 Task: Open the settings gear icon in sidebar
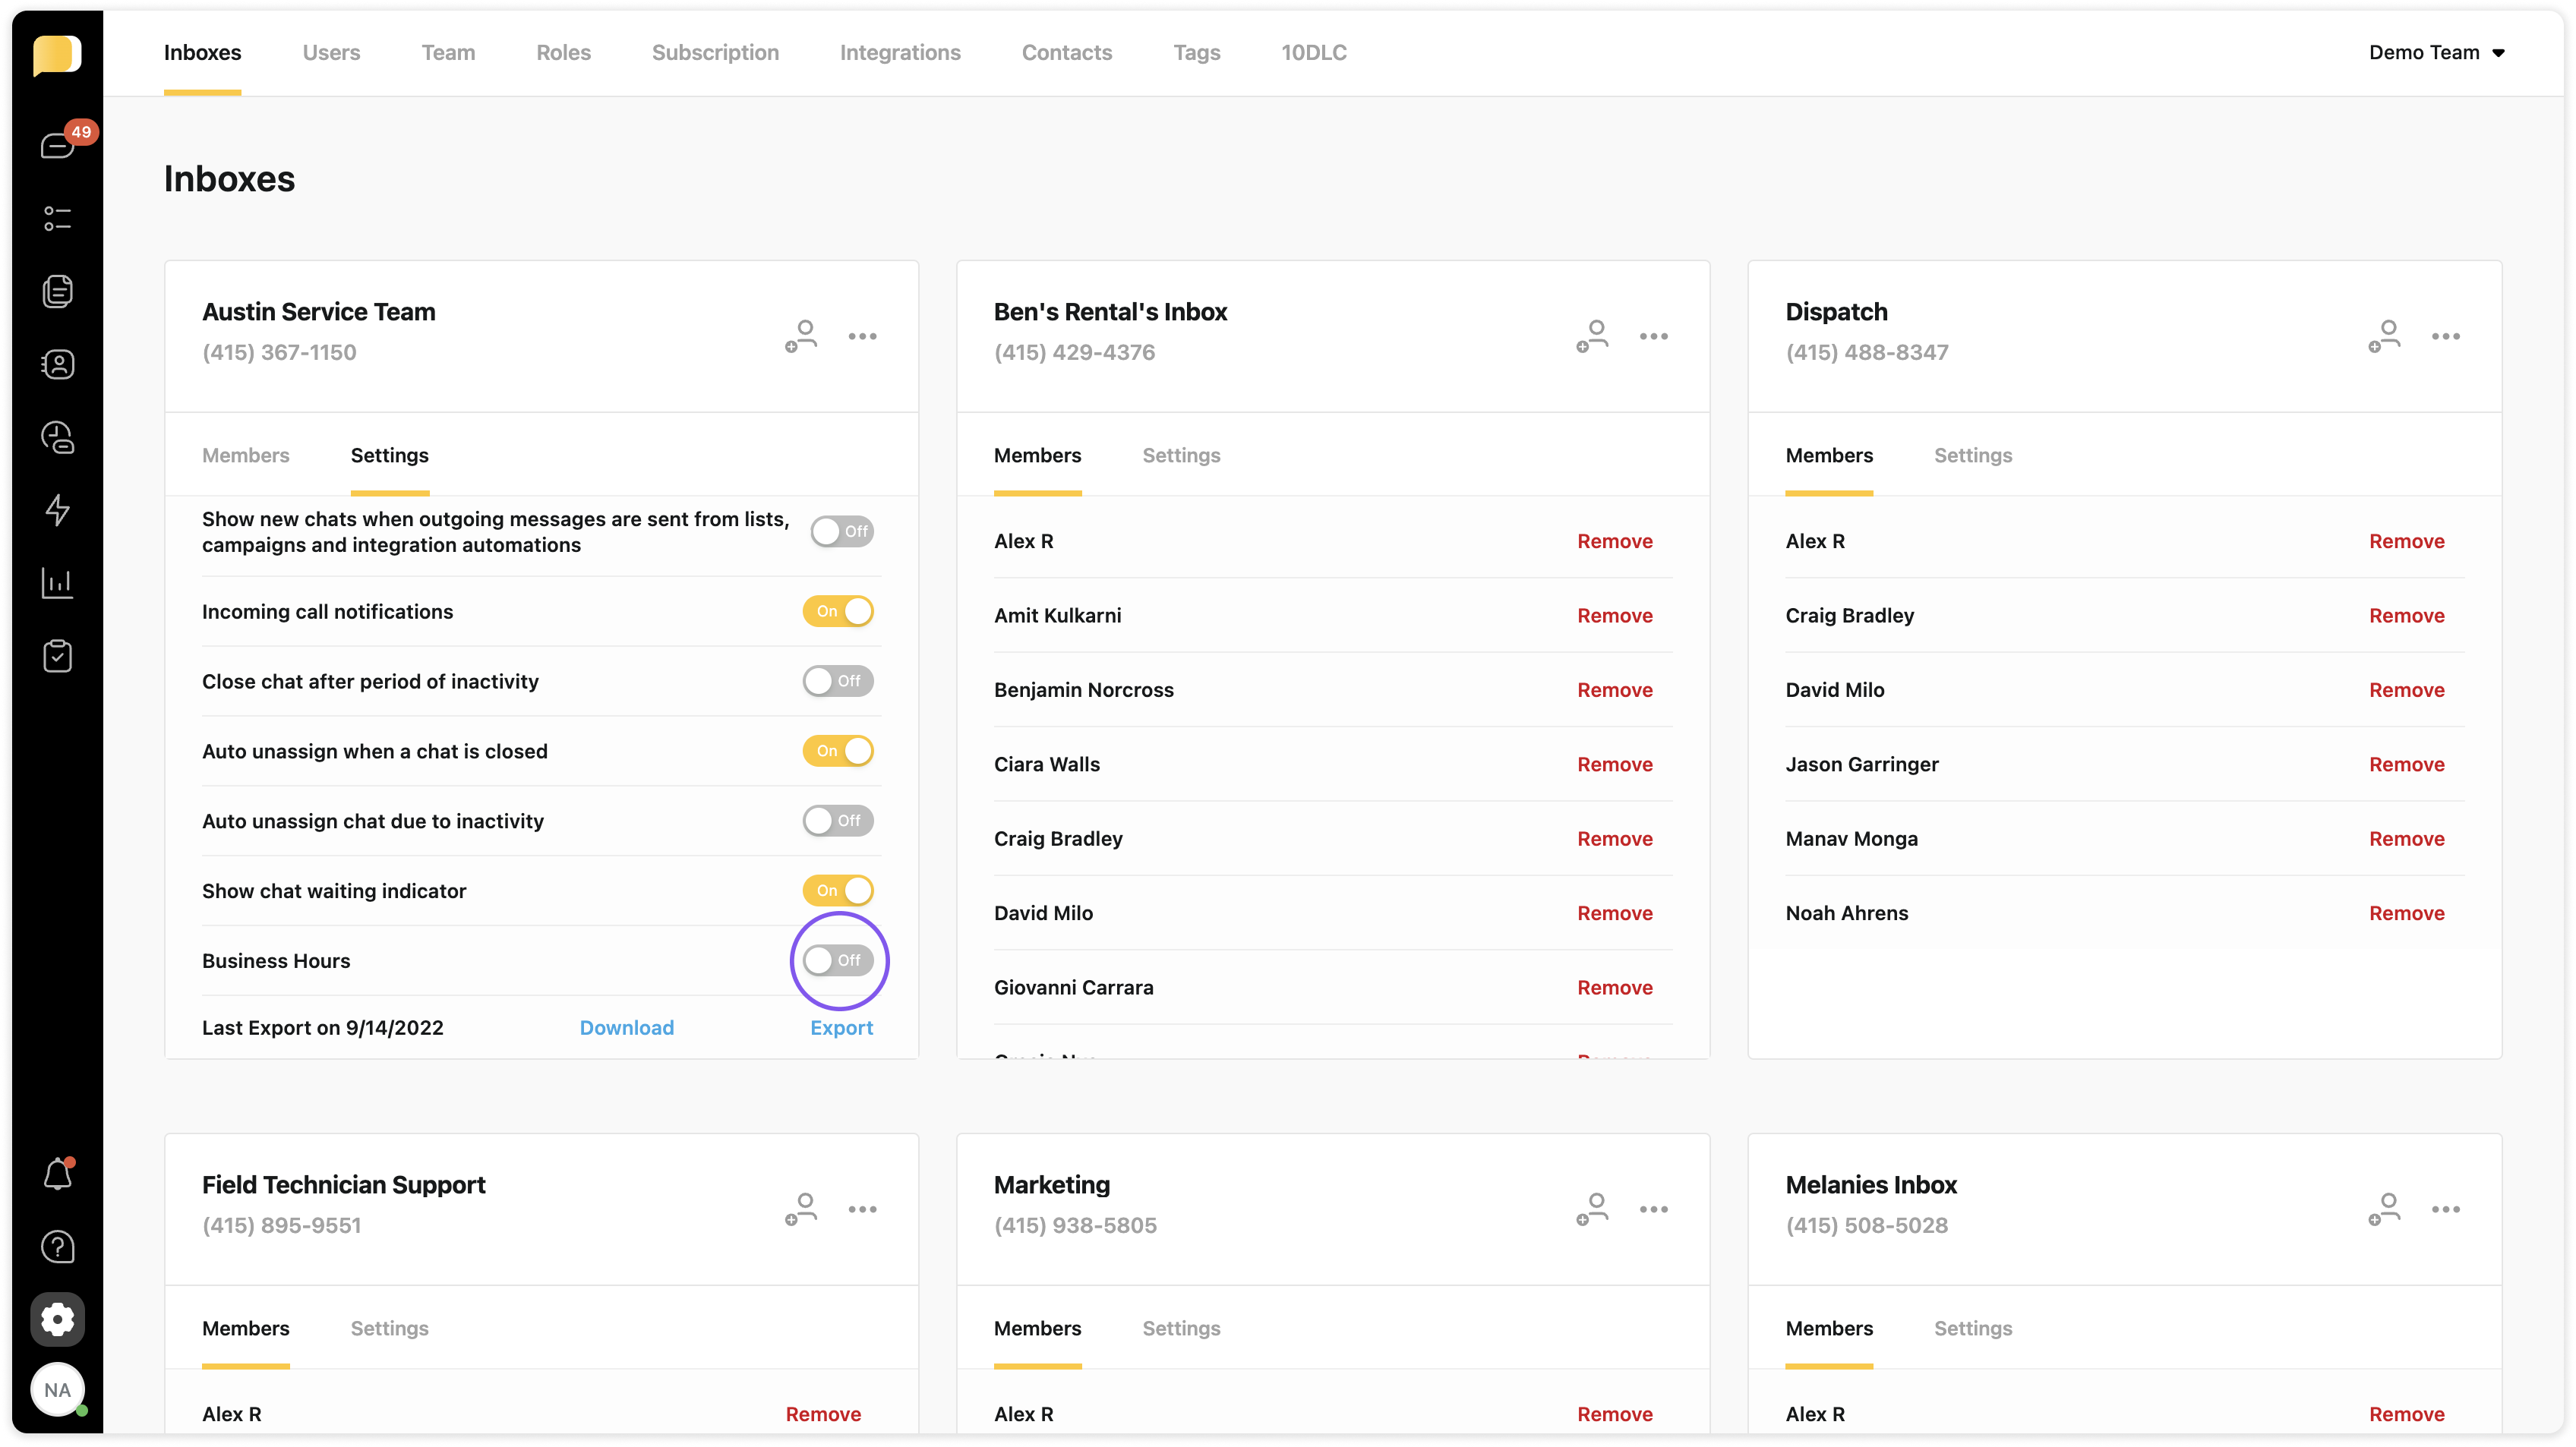57,1319
